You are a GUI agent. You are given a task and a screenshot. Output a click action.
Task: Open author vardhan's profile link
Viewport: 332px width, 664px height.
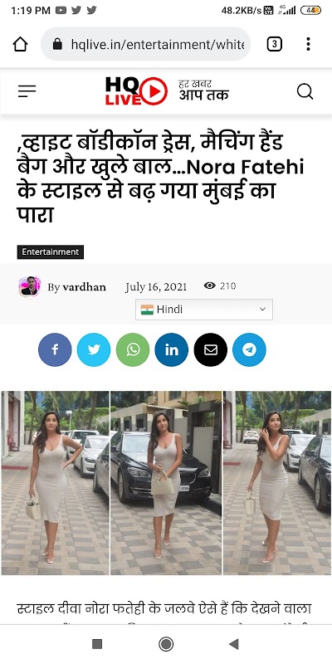point(85,287)
